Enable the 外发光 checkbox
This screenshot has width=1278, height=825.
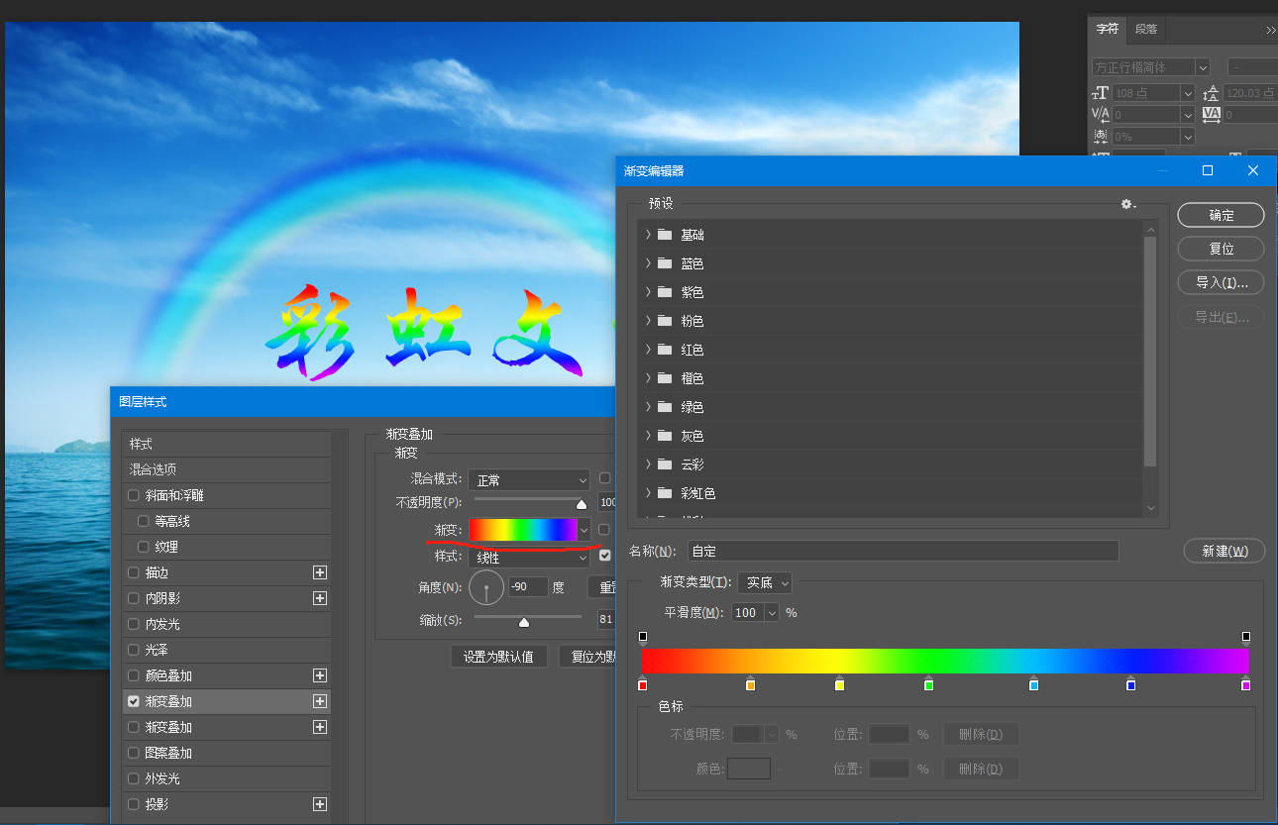(x=134, y=778)
